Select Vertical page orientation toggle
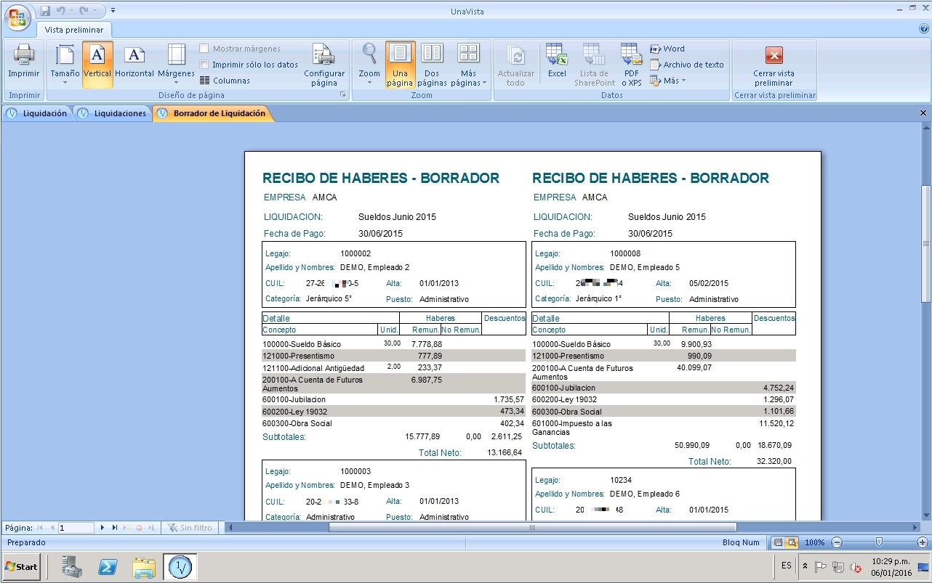Screen dimensions: 932x583 pos(97,64)
